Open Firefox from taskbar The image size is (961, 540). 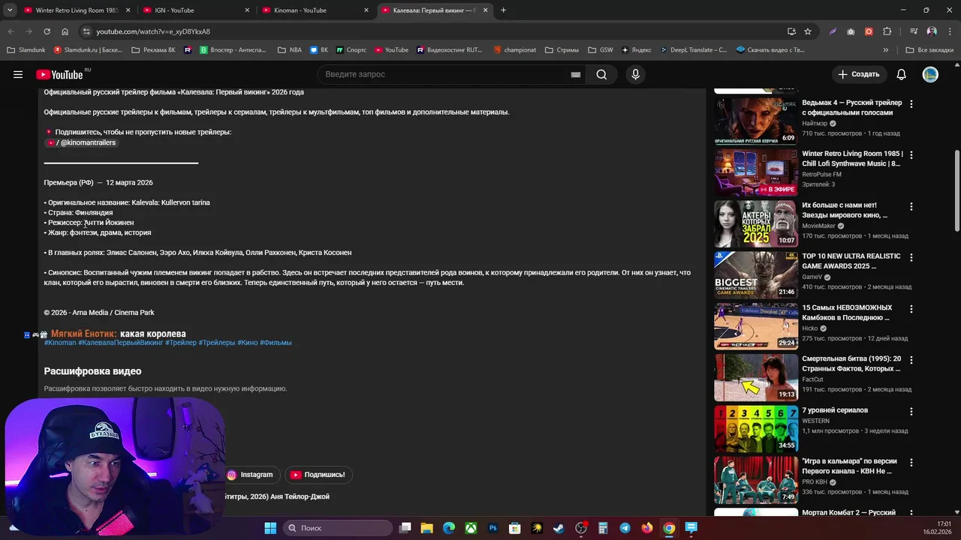pyautogui.click(x=647, y=528)
